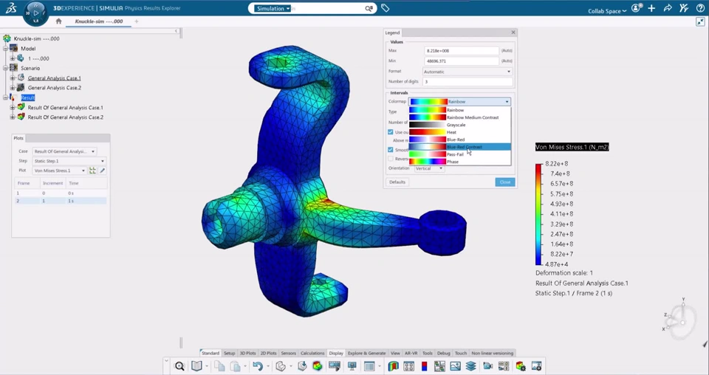
Task: Open the Format dropdown set to Automatic
Action: tap(467, 72)
